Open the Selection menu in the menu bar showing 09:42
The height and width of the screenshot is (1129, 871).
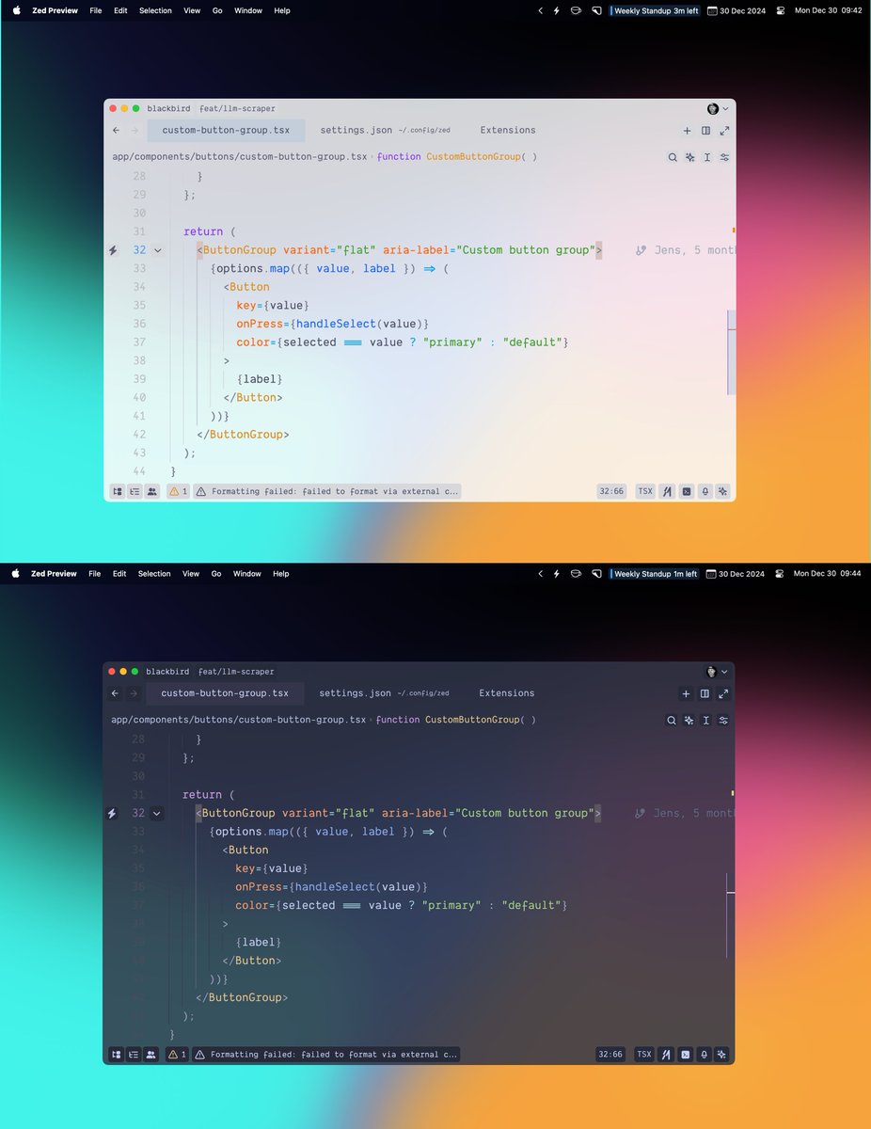pyautogui.click(x=156, y=10)
